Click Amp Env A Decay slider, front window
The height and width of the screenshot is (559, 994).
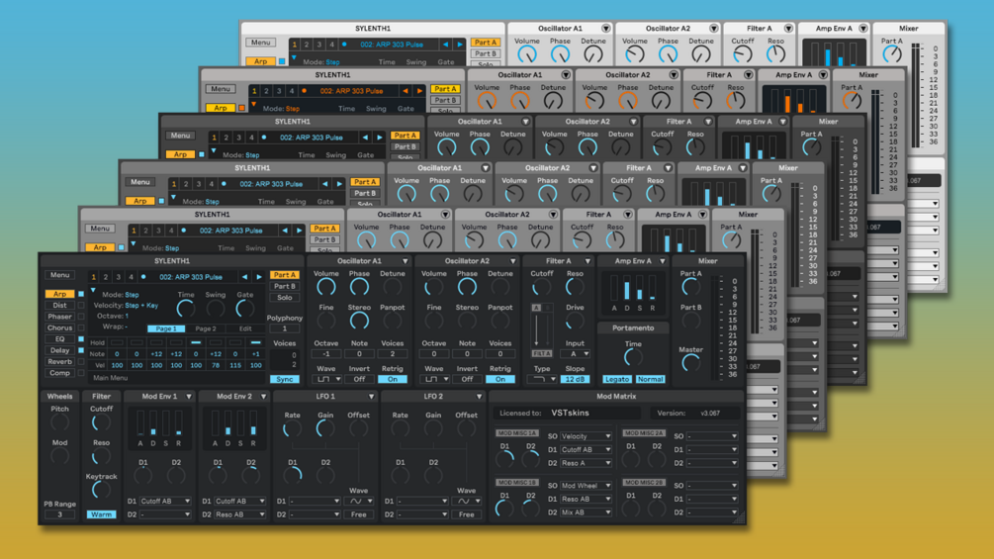coord(627,289)
